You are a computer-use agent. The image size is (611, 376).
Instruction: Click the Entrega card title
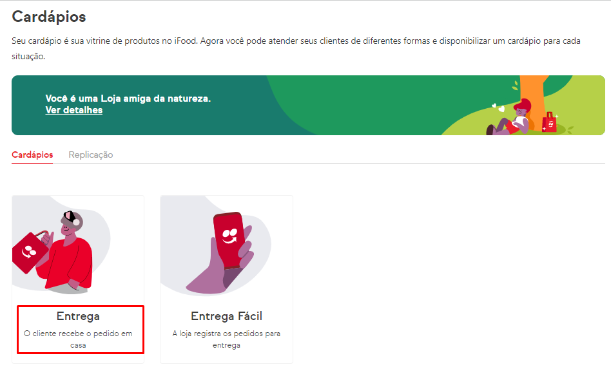pyautogui.click(x=78, y=316)
